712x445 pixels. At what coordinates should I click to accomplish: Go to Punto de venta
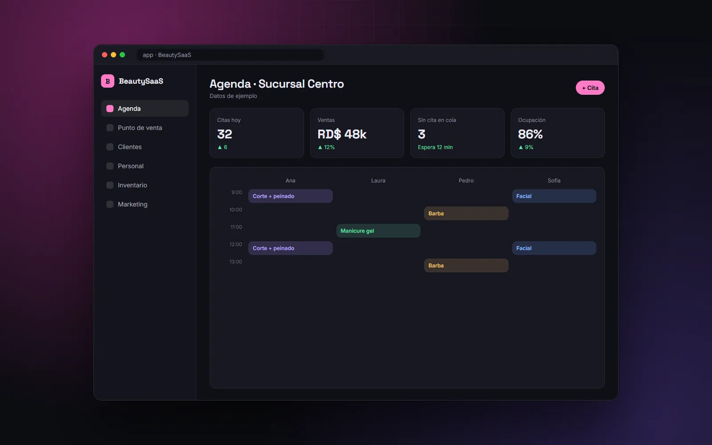(x=145, y=128)
